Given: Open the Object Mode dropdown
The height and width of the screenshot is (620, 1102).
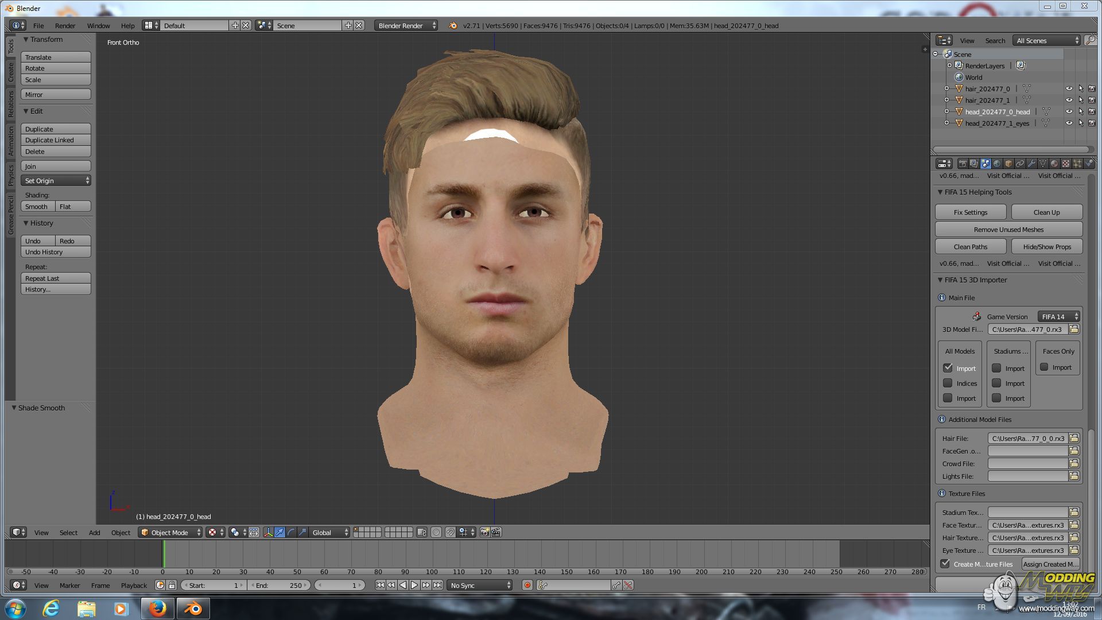Looking at the screenshot, I should [170, 533].
